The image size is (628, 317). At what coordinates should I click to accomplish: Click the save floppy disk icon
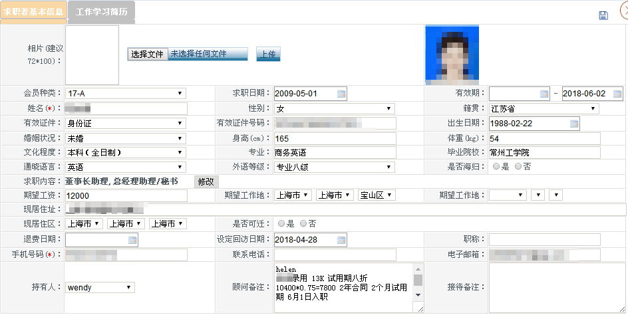point(603,15)
